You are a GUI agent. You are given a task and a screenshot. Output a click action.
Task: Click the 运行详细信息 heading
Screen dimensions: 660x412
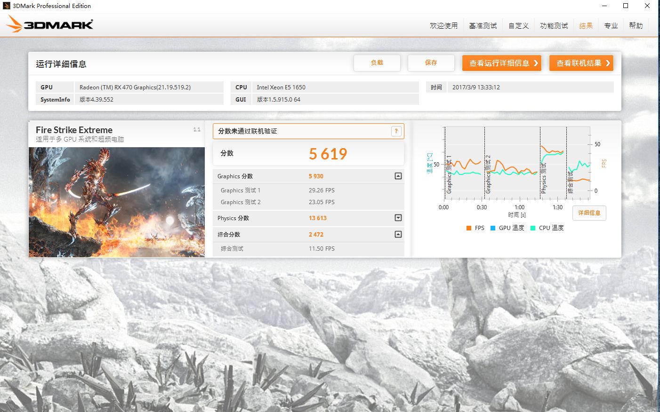(61, 64)
